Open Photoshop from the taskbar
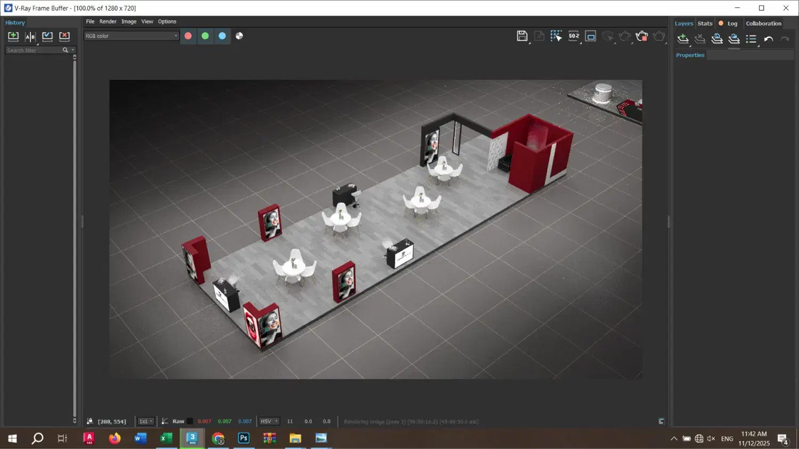The height and width of the screenshot is (449, 799). click(x=243, y=438)
